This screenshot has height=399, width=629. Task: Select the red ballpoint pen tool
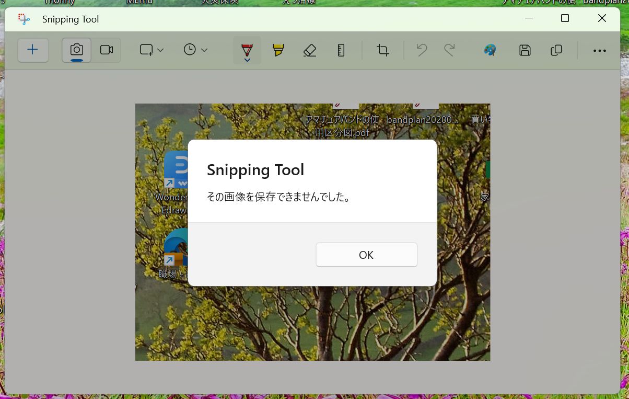tap(247, 49)
